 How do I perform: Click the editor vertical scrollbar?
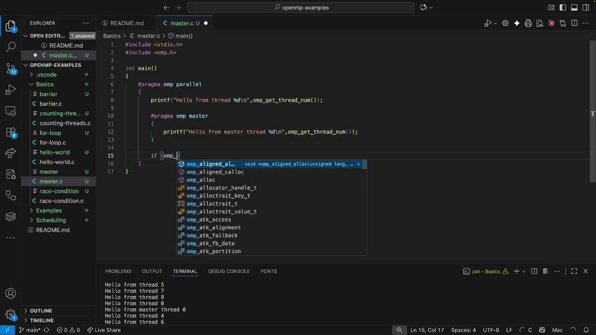click(x=593, y=112)
